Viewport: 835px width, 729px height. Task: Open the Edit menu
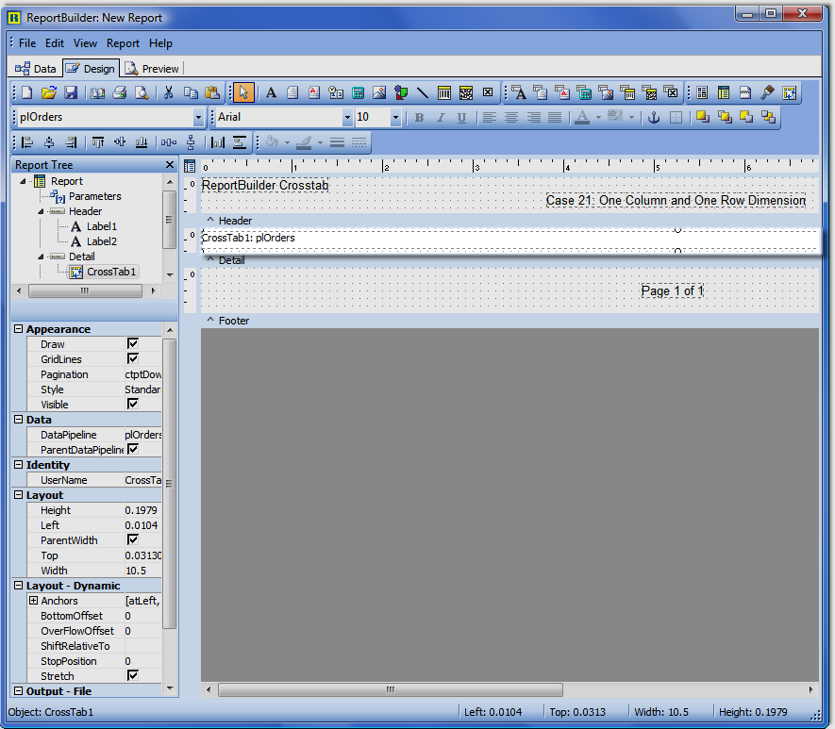coord(55,43)
